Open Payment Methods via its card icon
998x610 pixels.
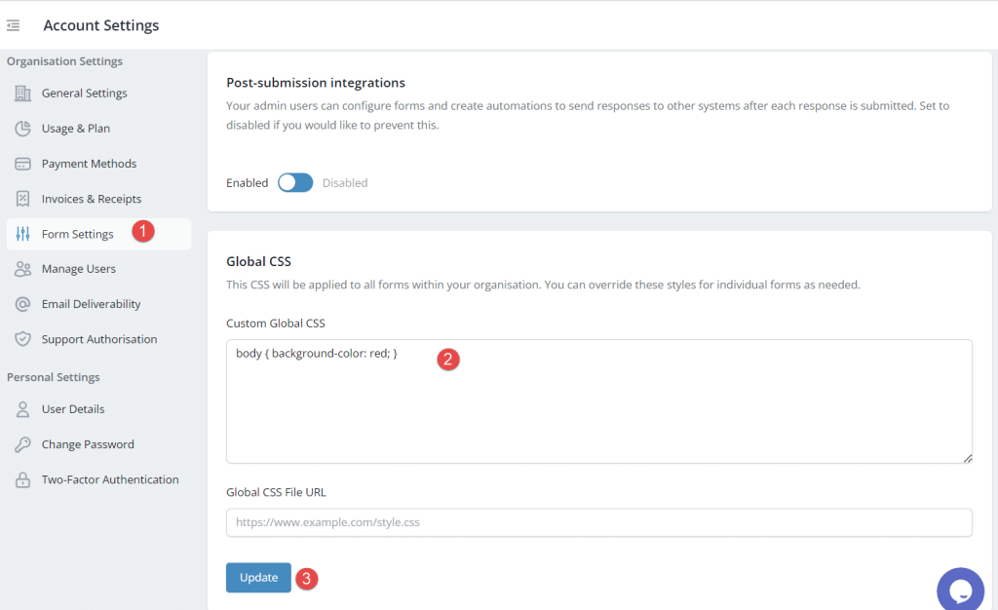[x=23, y=163]
